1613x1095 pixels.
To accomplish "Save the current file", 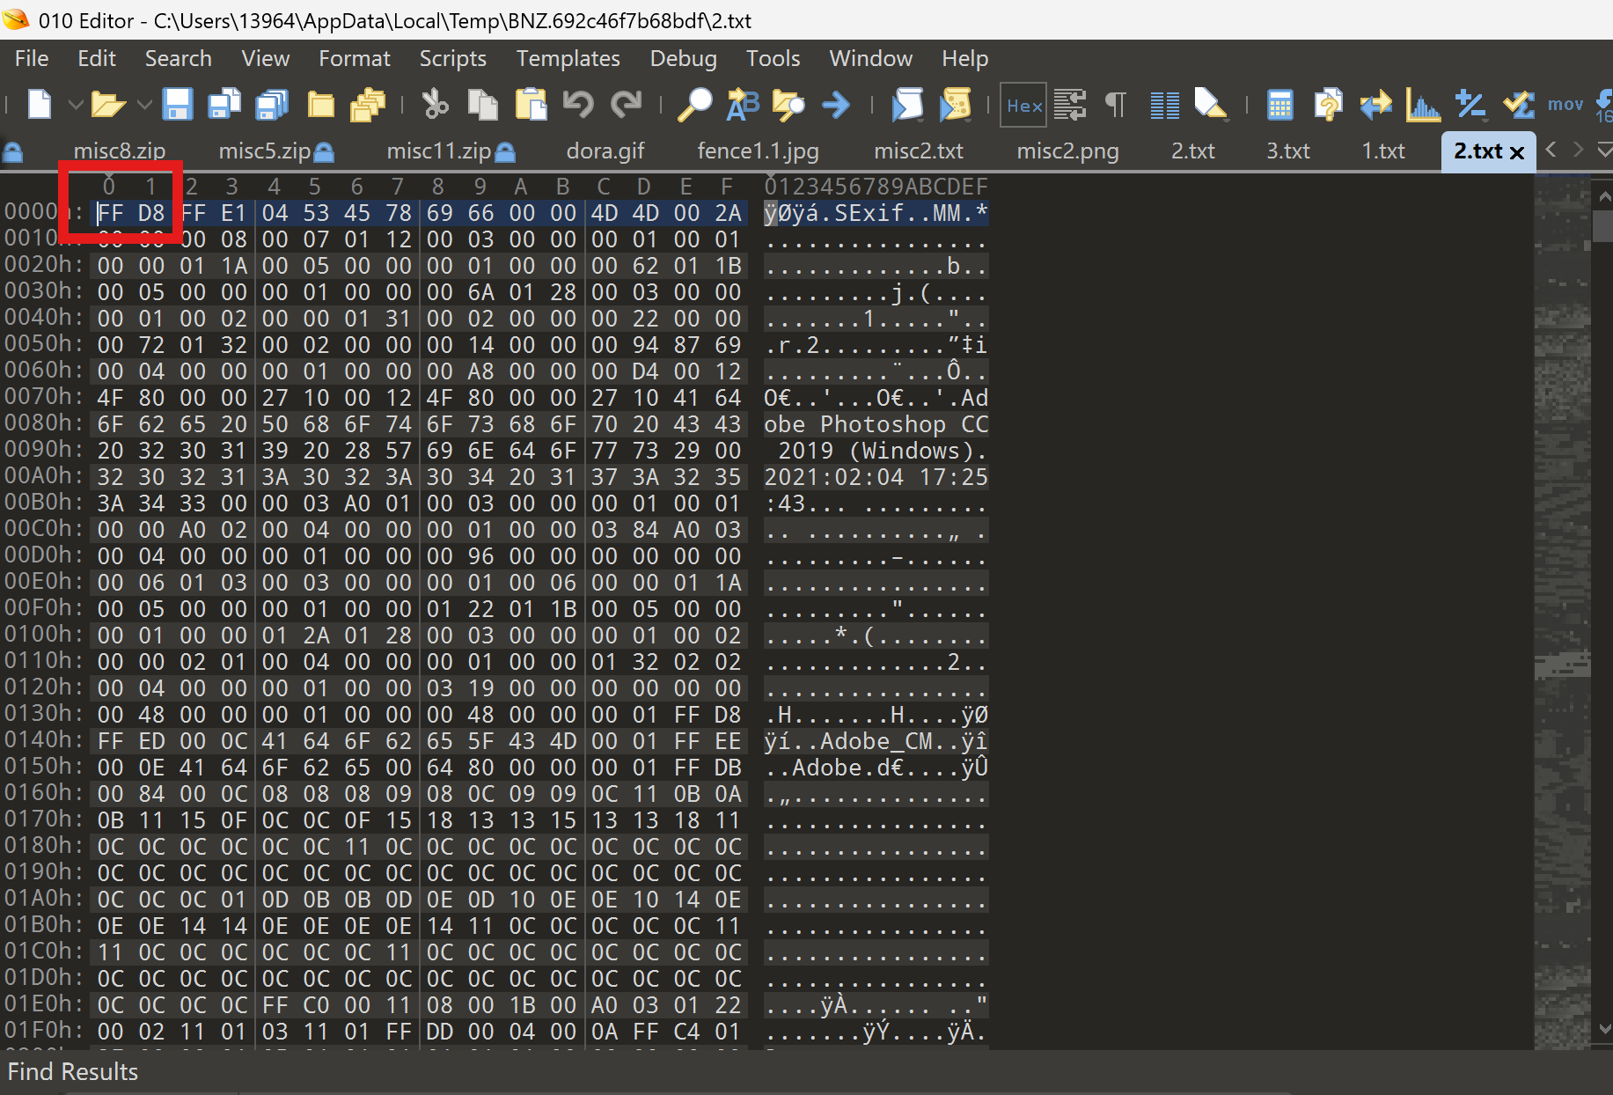I will 178,105.
